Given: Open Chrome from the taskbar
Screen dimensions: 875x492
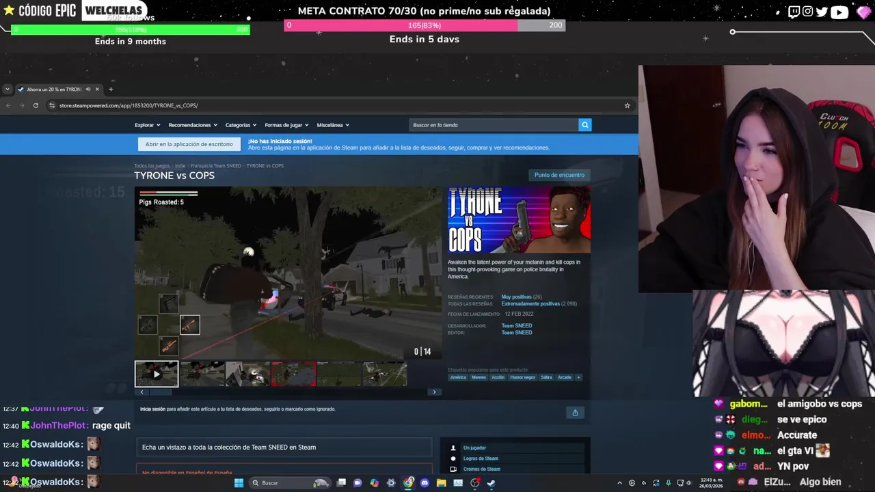Looking at the screenshot, I should point(408,483).
